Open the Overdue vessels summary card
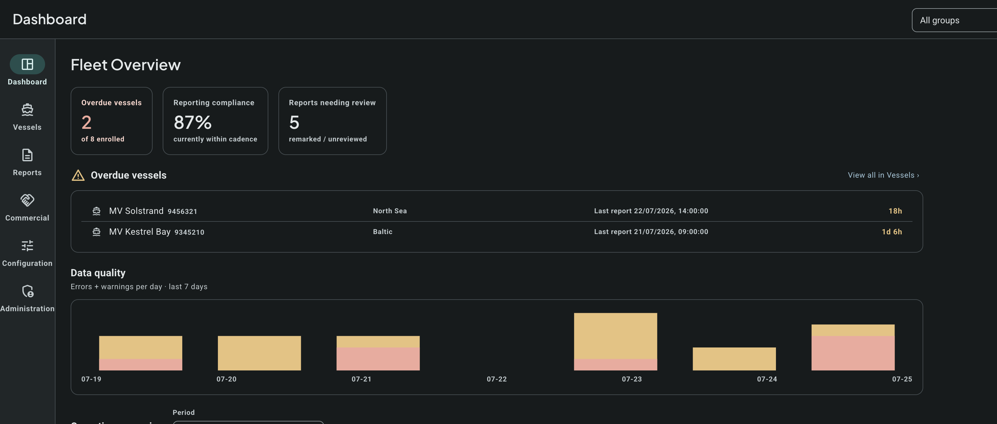 click(x=112, y=121)
